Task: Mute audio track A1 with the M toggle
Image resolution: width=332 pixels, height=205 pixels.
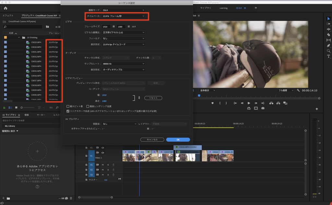Action: click(x=103, y=165)
